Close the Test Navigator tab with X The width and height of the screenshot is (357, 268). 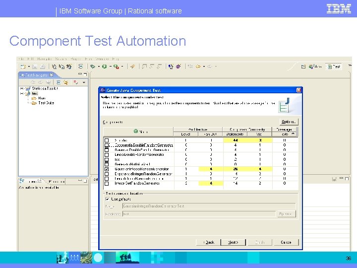(x=52, y=75)
